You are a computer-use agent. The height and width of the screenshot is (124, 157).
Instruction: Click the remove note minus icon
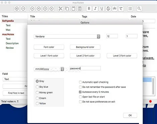[x=23, y=9]
